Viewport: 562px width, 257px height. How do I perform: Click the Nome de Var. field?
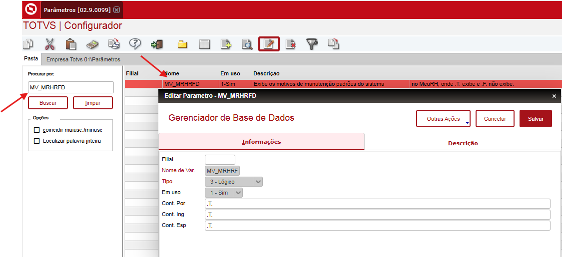[223, 170]
